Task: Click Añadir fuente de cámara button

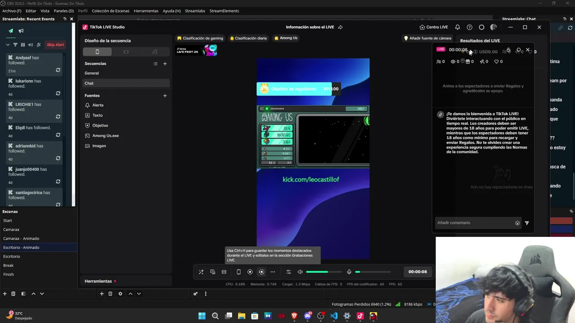Action: (427, 38)
